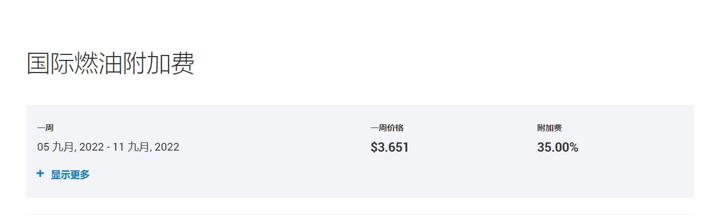
Task: Click the weekly price value $3.651
Action: pos(390,147)
